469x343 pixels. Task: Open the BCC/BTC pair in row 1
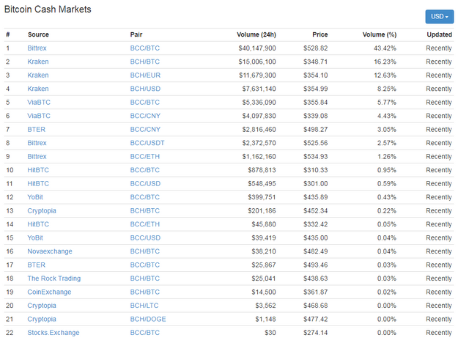point(144,48)
